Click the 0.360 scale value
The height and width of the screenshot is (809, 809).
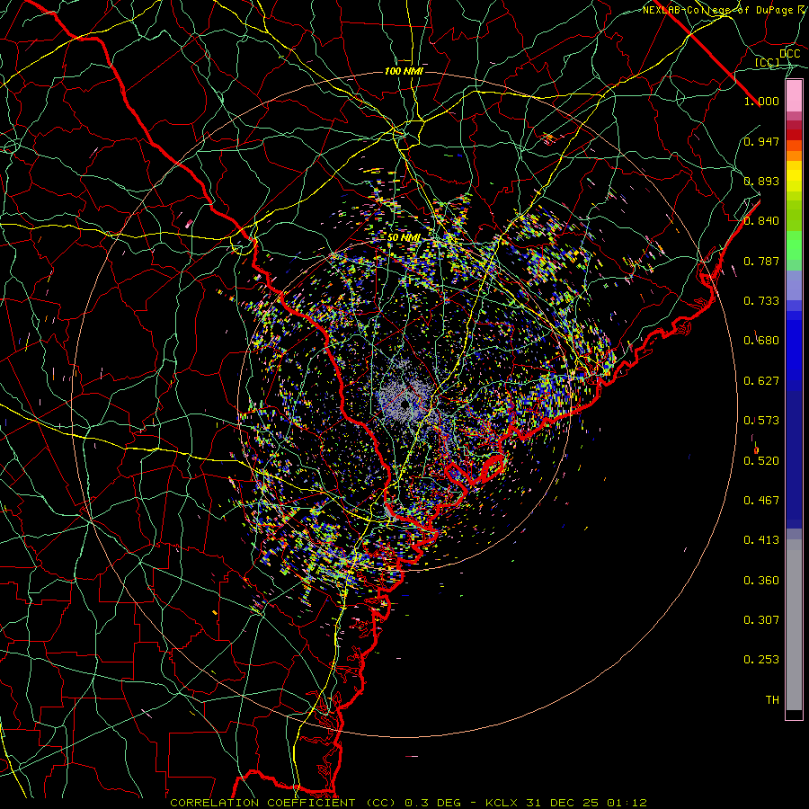(x=761, y=580)
